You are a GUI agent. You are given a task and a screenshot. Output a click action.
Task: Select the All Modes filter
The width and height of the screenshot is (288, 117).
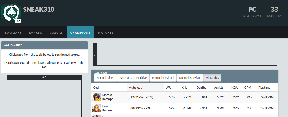212,78
